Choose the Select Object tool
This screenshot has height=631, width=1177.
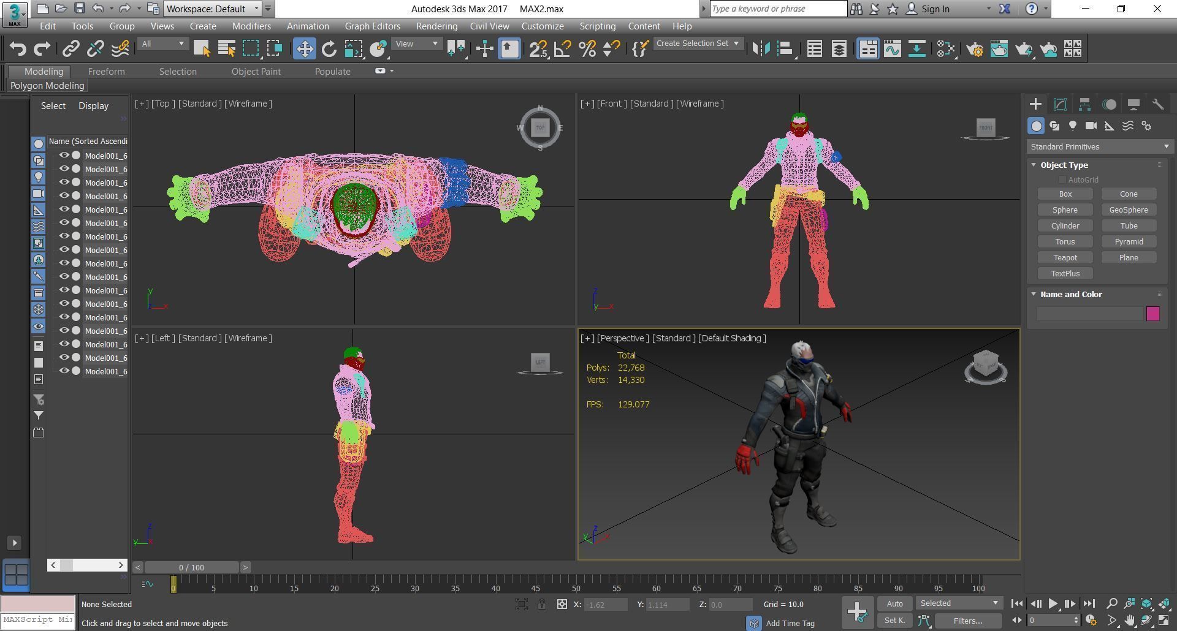click(x=202, y=49)
